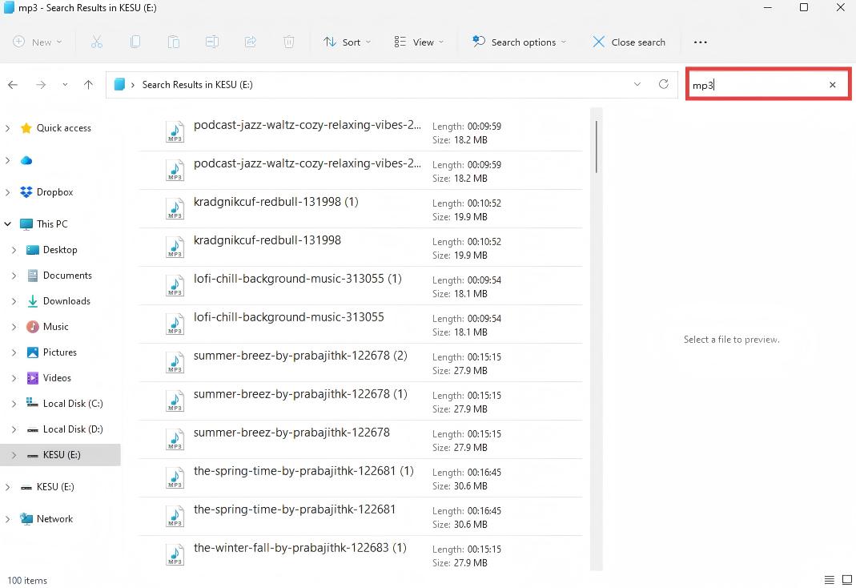Go up one folder level

[x=88, y=84]
